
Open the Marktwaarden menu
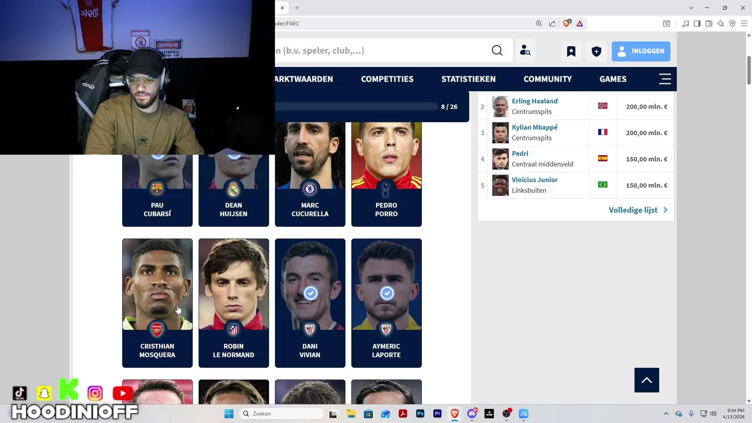(x=304, y=79)
